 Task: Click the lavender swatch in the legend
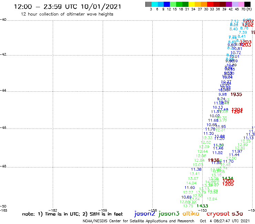(235, 4)
